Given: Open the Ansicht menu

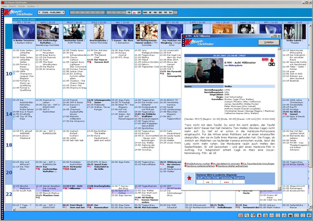Looking at the screenshot, I should click(x=12, y=6).
